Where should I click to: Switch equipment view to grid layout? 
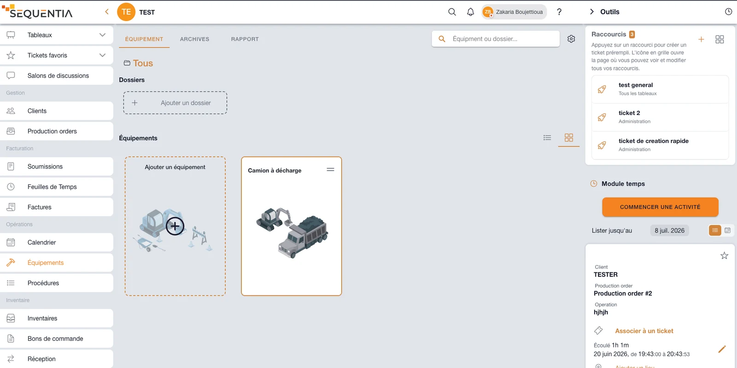(569, 138)
